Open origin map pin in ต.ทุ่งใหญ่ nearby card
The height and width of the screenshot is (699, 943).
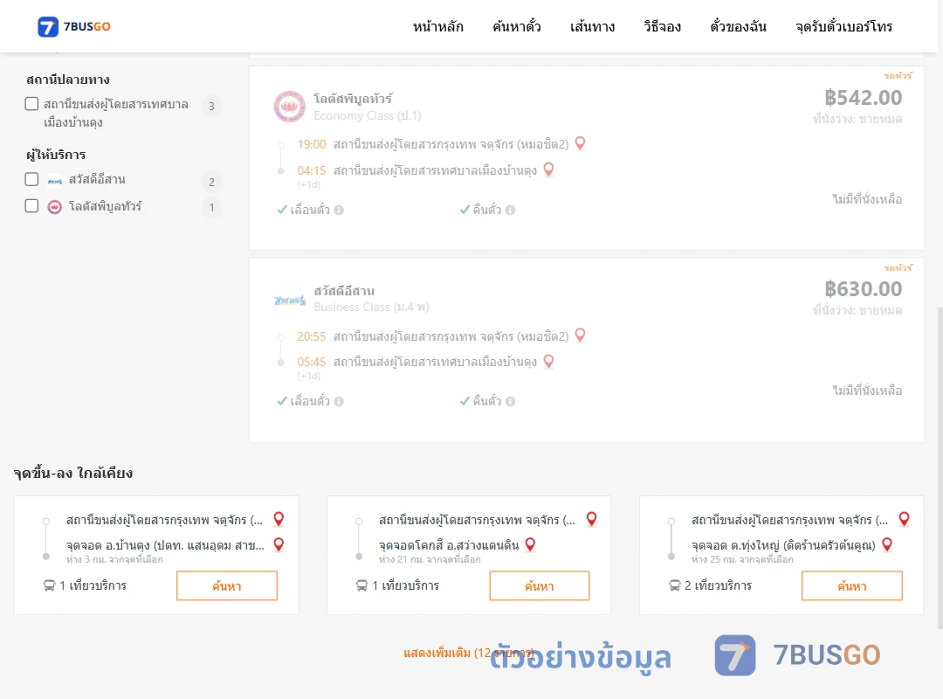[x=904, y=519]
